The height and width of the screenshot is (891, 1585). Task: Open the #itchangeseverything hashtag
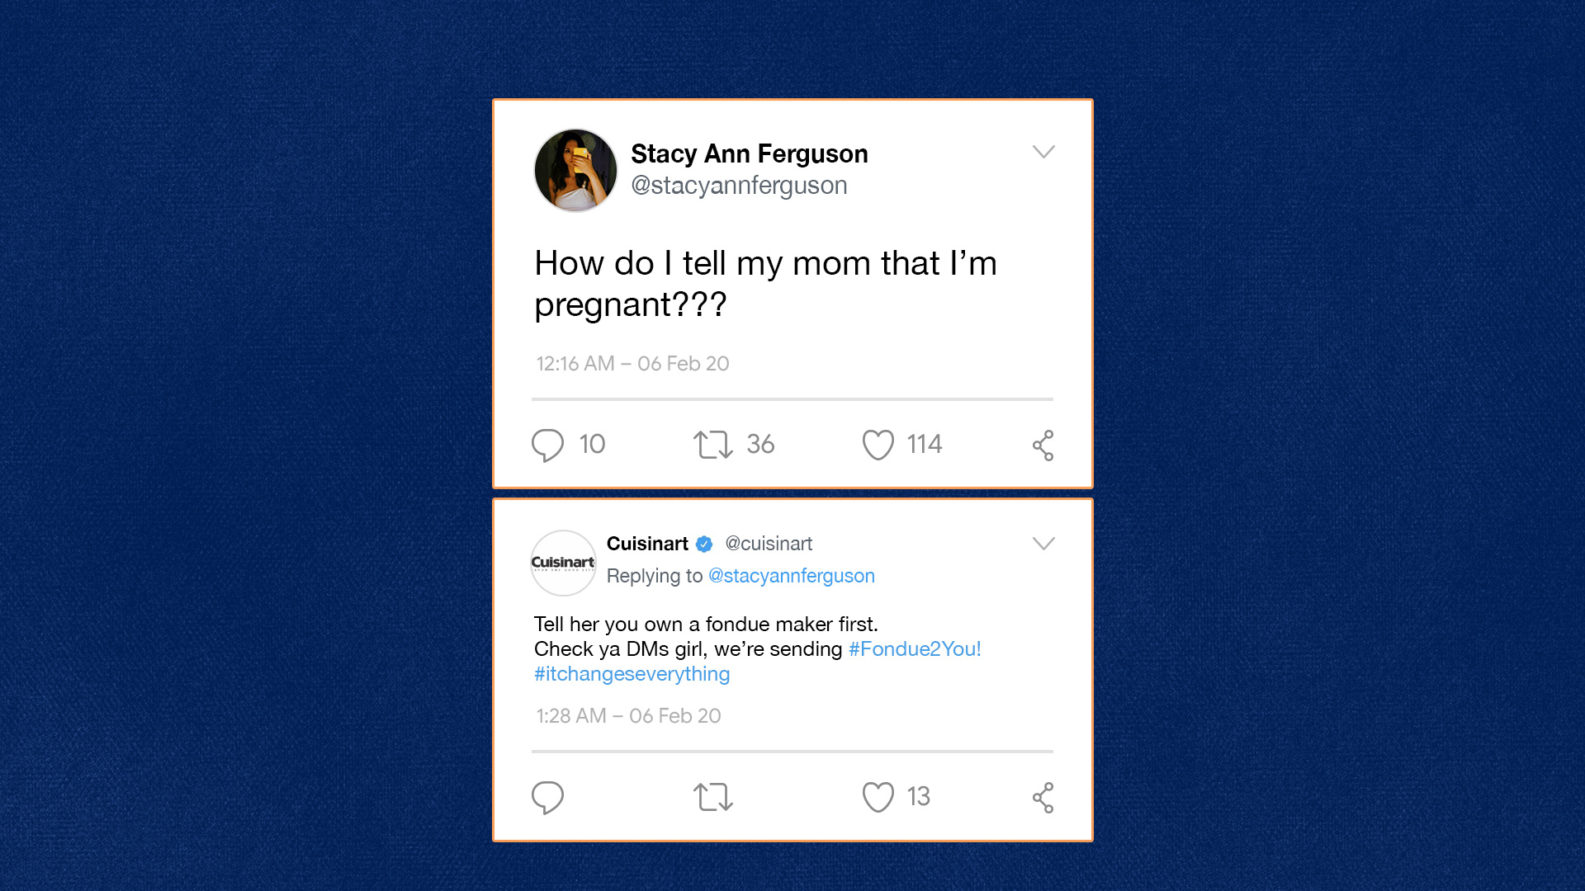point(632,674)
